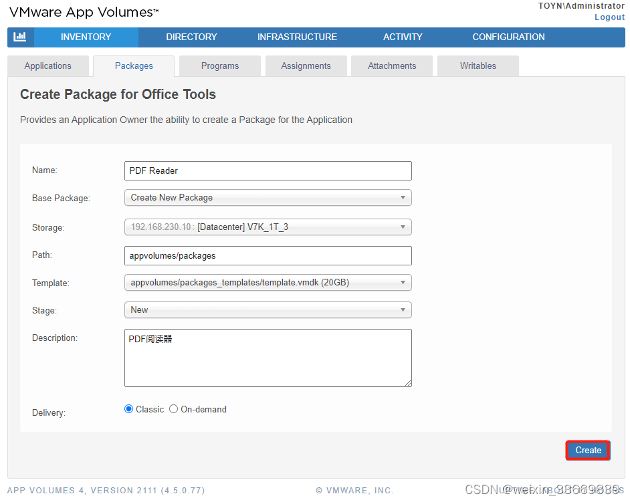Viewport: 630px width, 502px height.
Task: Go to the INVENTORY menu
Action: click(x=86, y=37)
